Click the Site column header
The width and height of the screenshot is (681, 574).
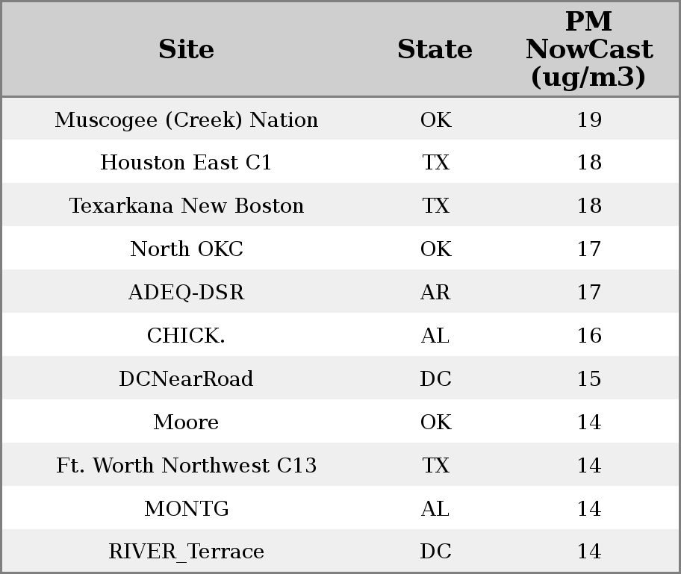coord(186,49)
